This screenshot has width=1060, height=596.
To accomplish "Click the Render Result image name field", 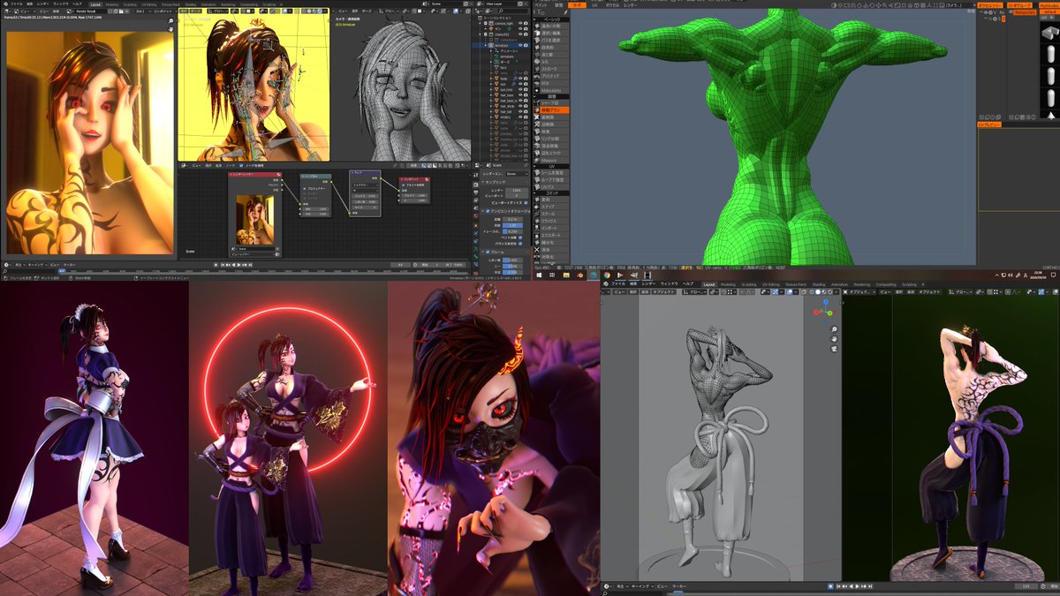I will tap(91, 11).
